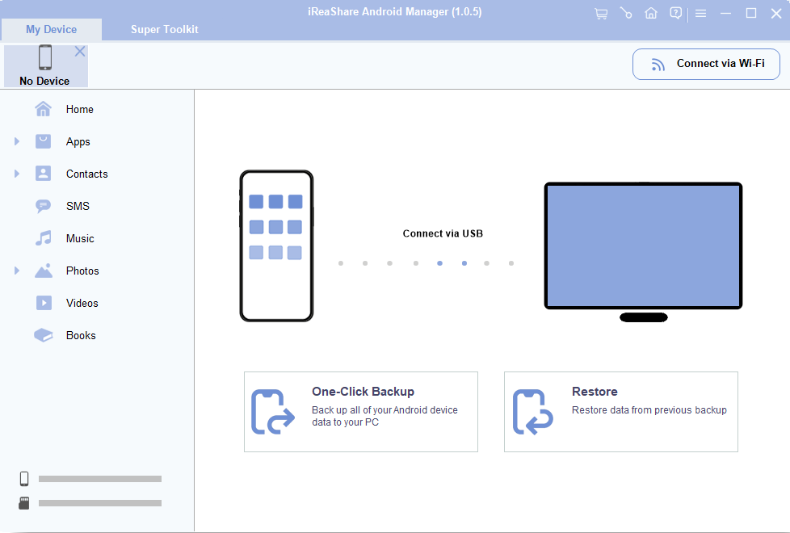Click "Restore data from previous backup" description

point(649,410)
